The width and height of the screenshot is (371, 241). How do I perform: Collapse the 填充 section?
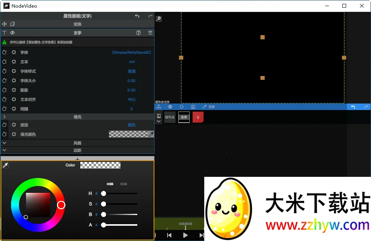click(x=5, y=116)
